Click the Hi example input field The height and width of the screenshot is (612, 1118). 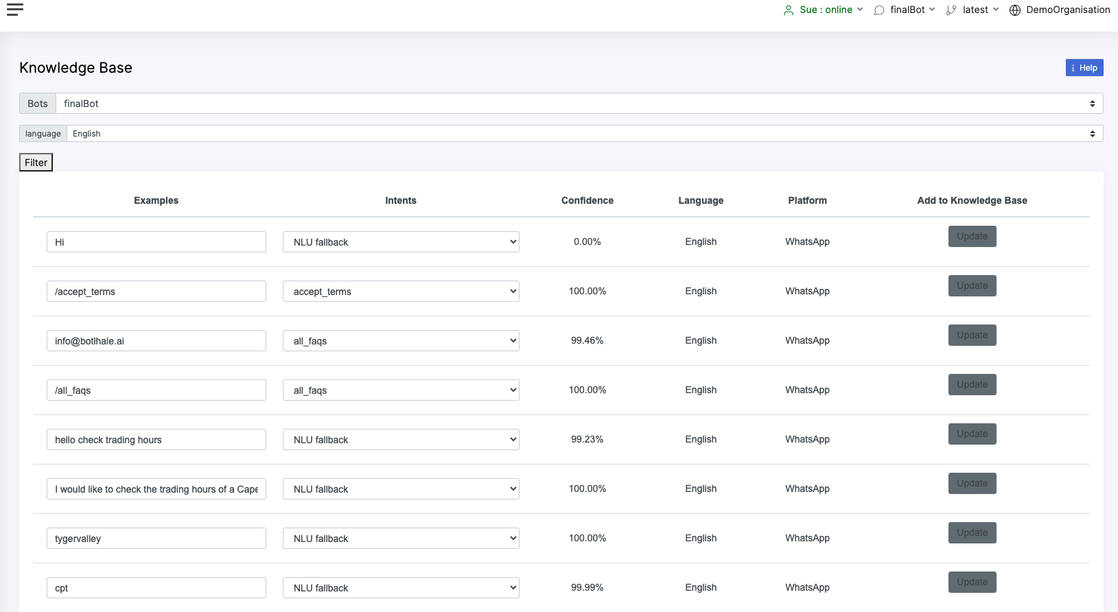coord(156,242)
